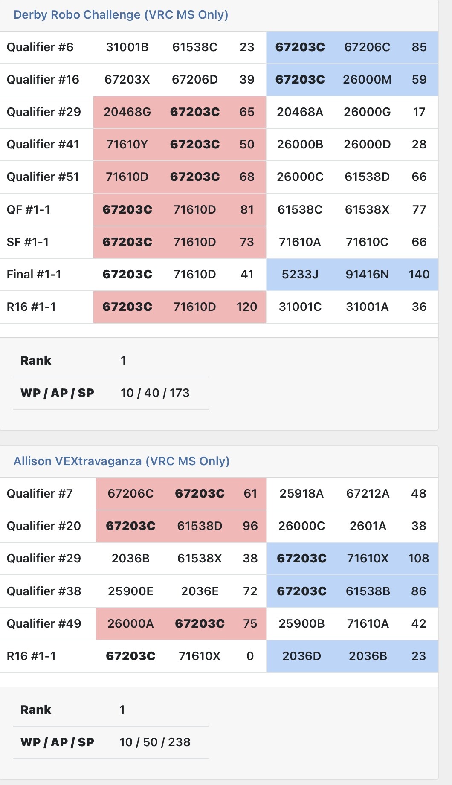Select team 31001C in Derby R16 #1-1
The height and width of the screenshot is (785, 452).
(x=300, y=307)
